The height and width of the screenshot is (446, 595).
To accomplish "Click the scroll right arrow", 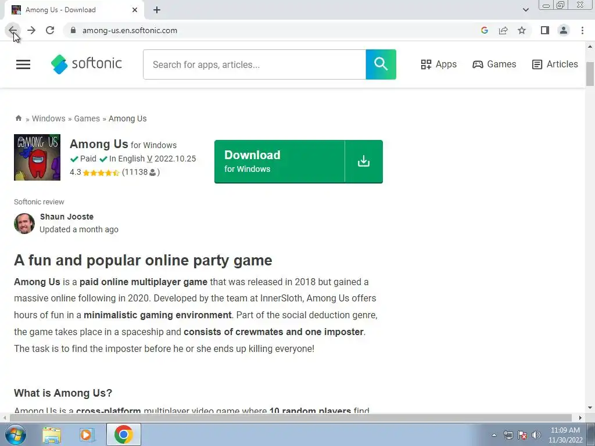I will pyautogui.click(x=580, y=418).
